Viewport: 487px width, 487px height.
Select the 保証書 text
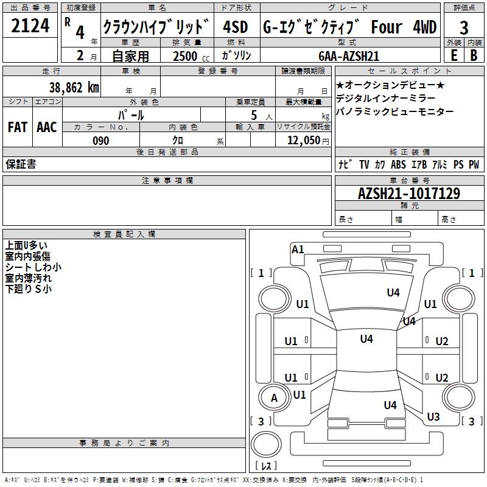pos(21,164)
